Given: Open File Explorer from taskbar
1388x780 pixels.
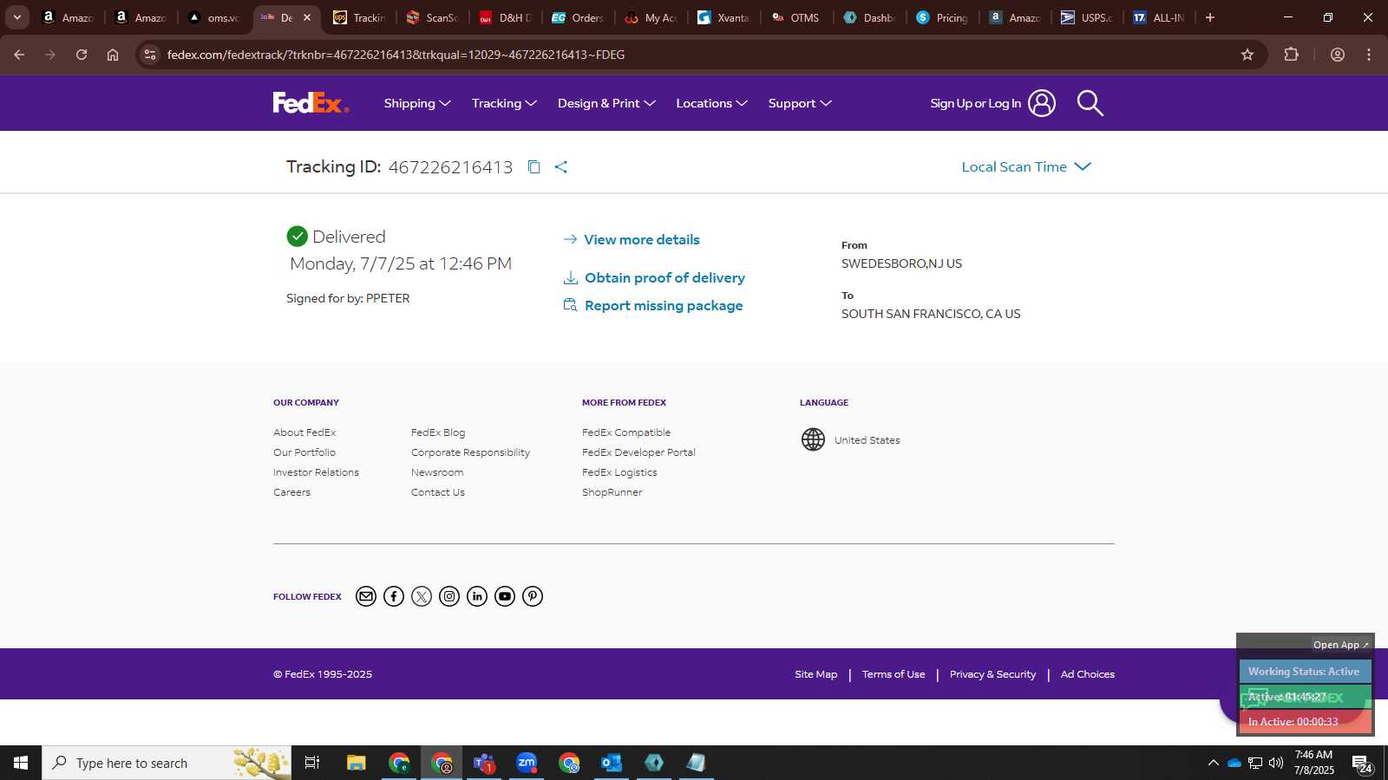Looking at the screenshot, I should click(x=356, y=763).
